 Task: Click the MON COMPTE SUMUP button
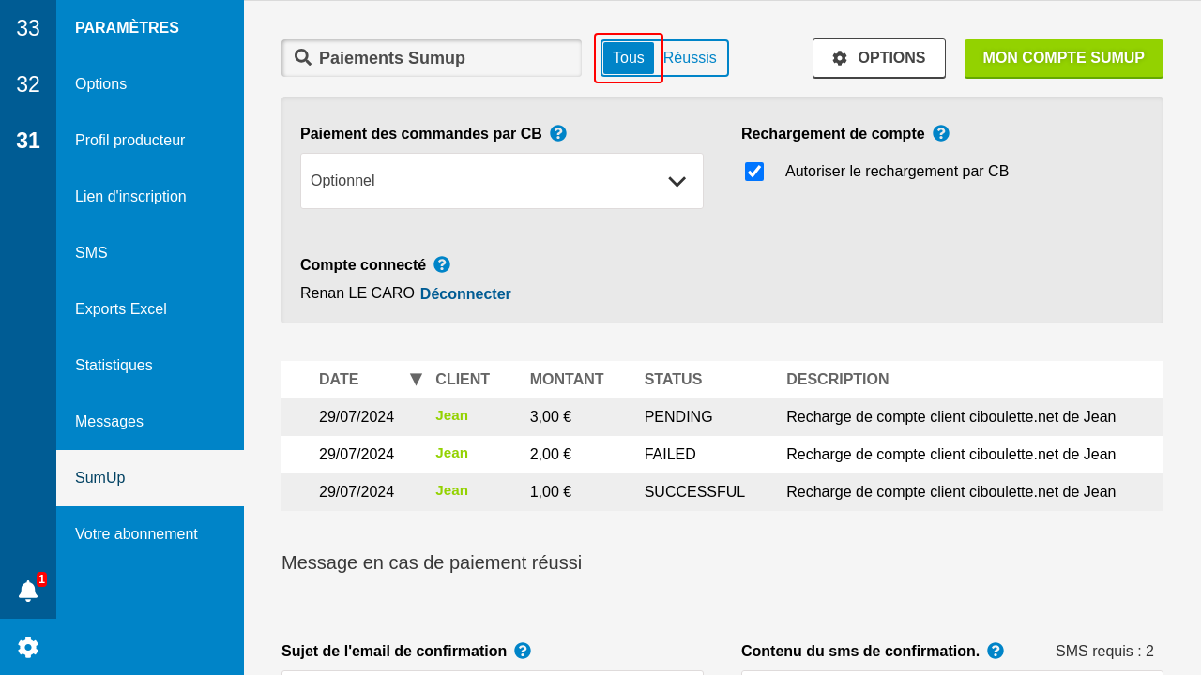[x=1063, y=58]
